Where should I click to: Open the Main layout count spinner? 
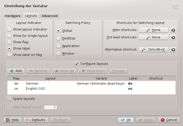click(51, 107)
